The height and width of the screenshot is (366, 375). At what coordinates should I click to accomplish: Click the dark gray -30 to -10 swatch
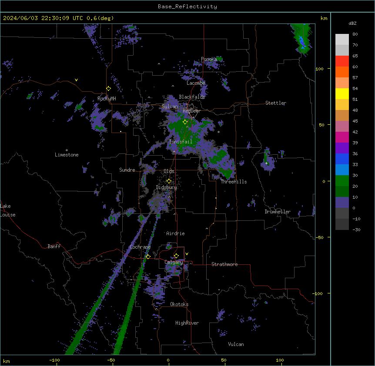[x=342, y=224]
